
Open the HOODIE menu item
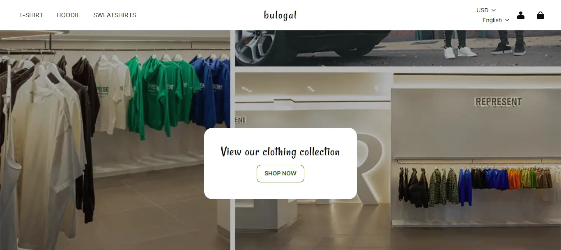coord(68,15)
